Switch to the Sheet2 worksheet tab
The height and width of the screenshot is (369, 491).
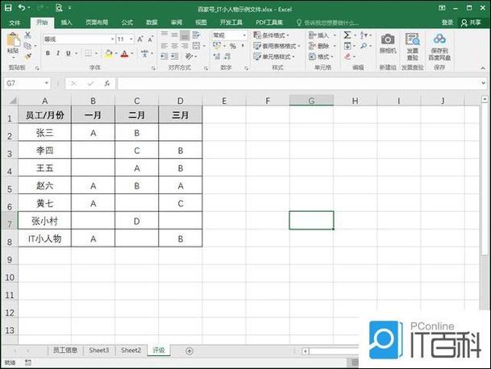click(x=131, y=350)
